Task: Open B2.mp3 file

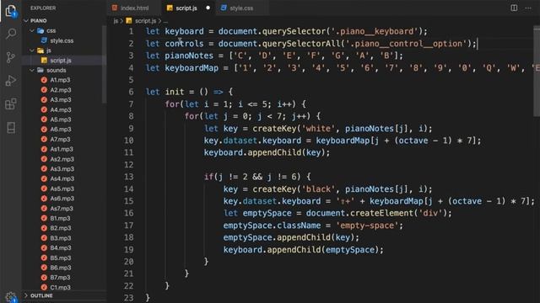Action: pos(60,228)
